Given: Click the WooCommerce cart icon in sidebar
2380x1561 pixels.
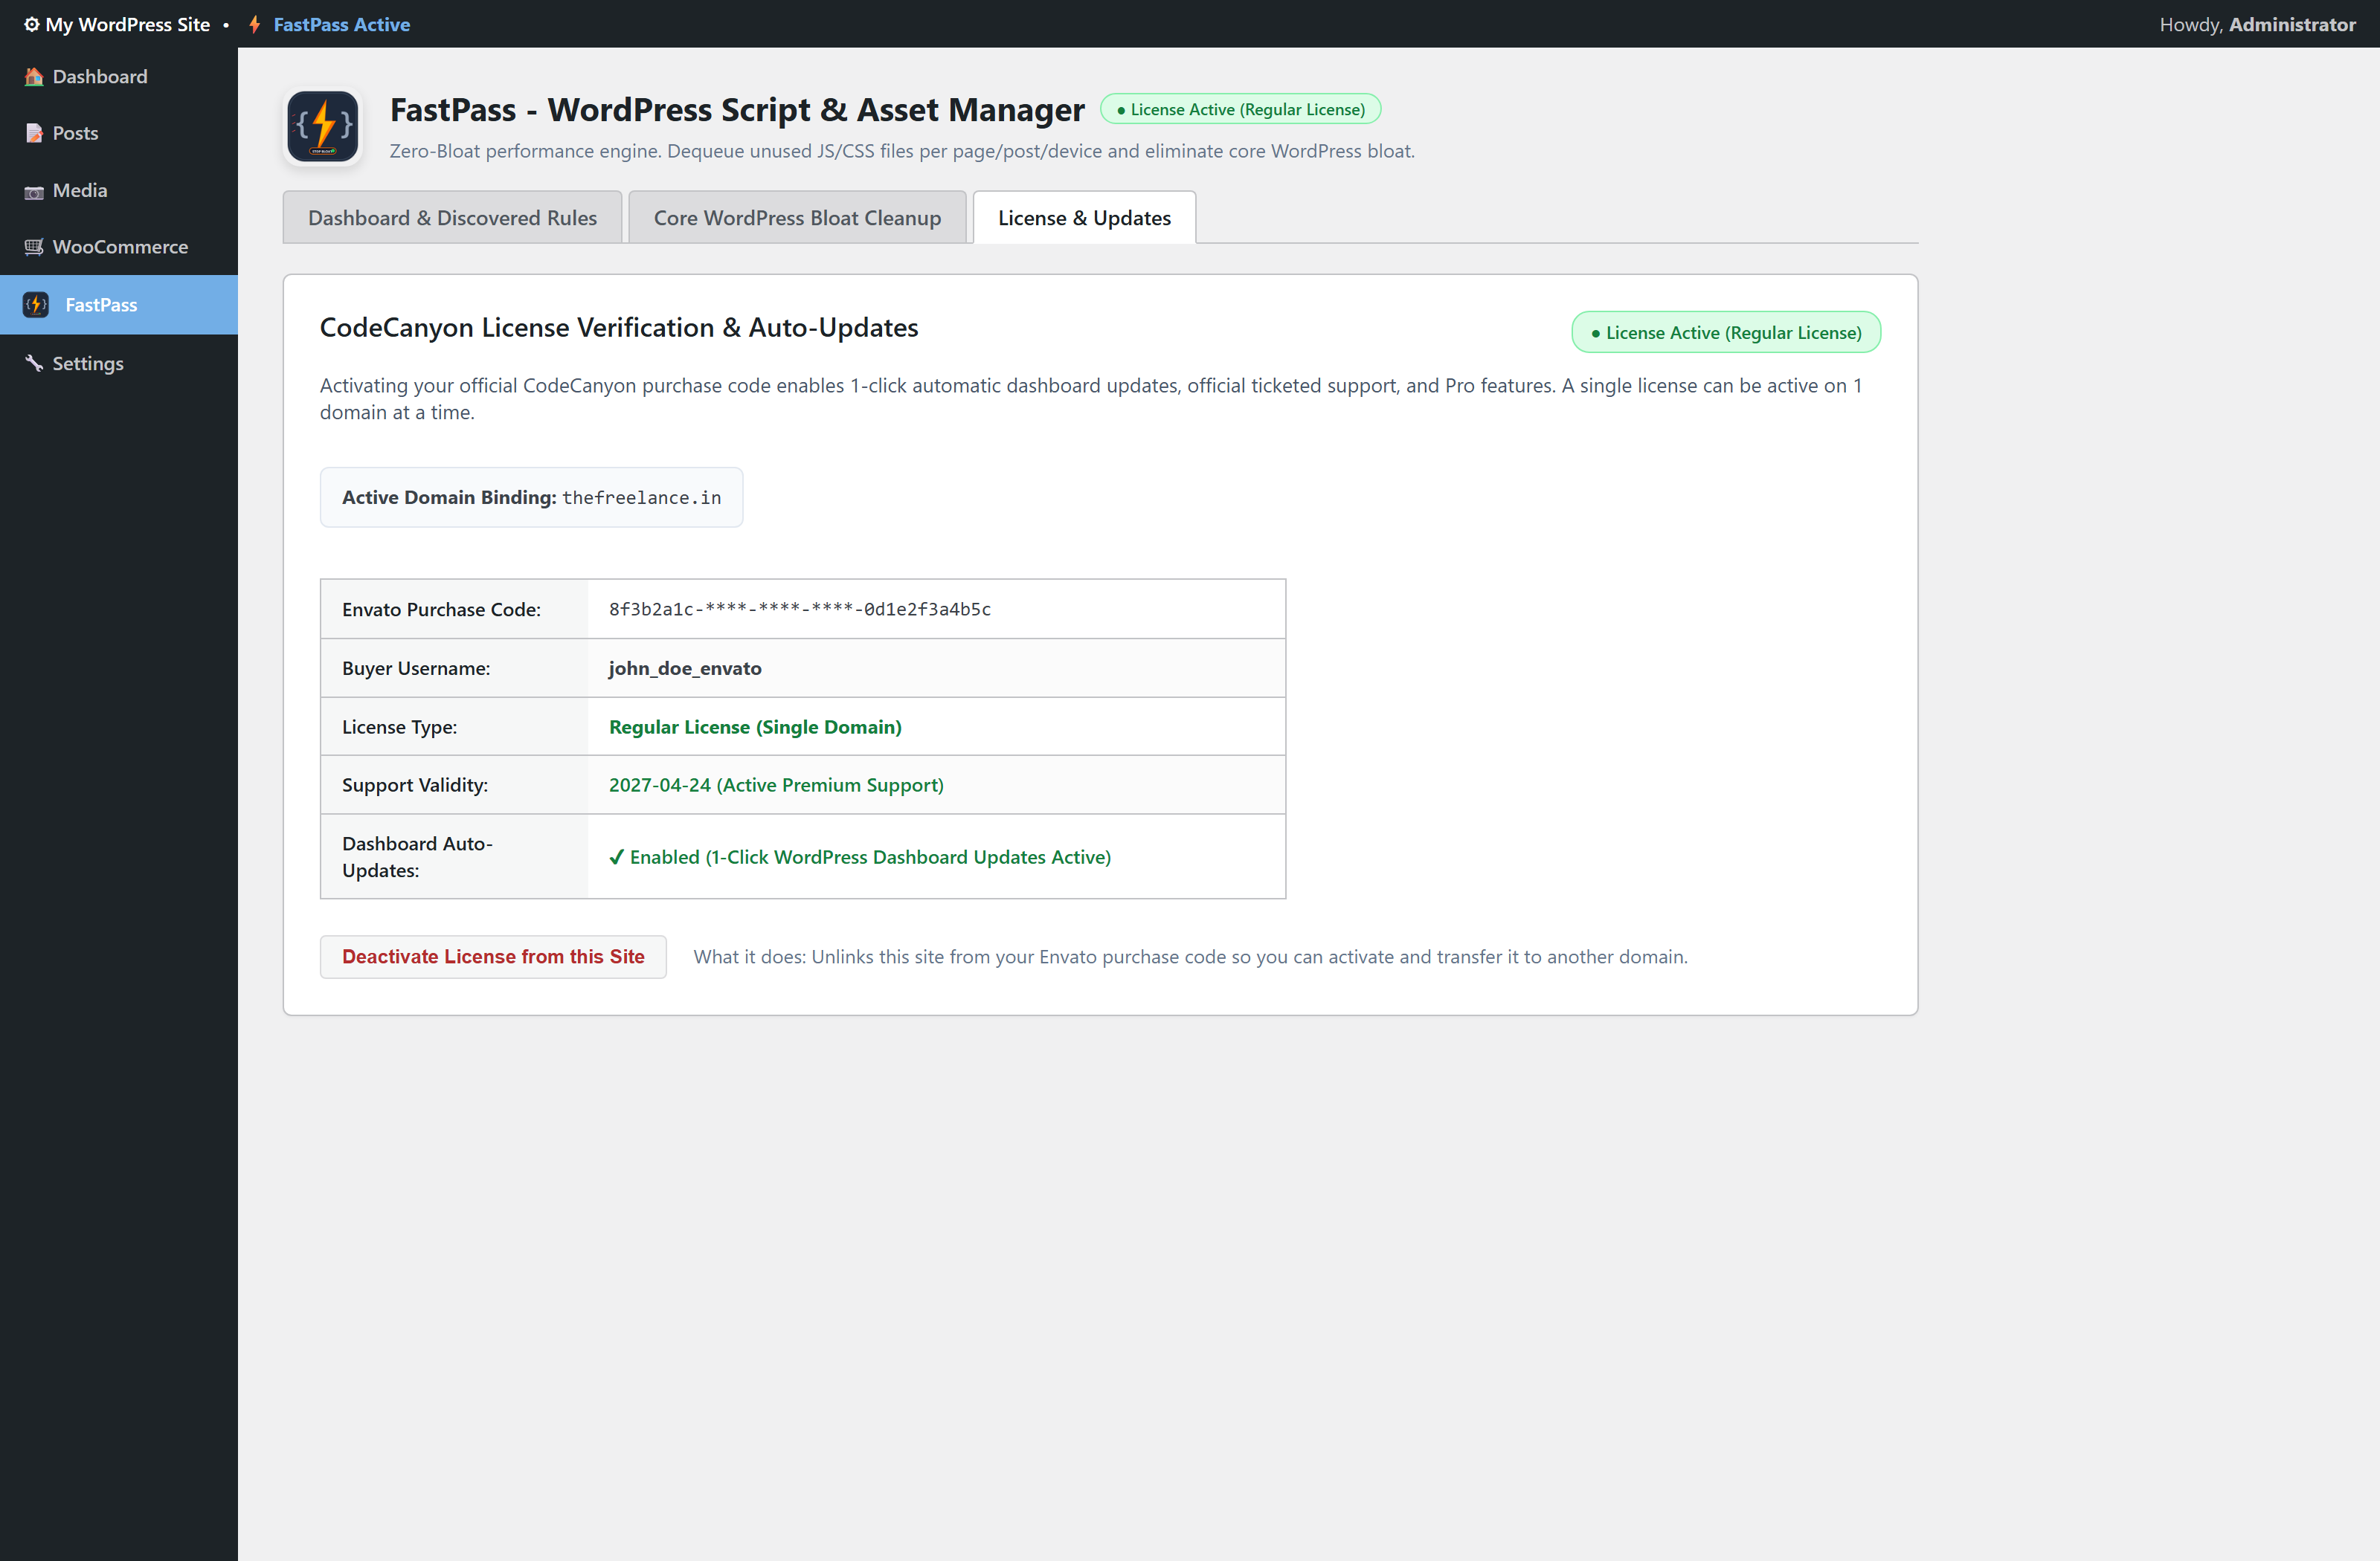Looking at the screenshot, I should pyautogui.click(x=34, y=247).
